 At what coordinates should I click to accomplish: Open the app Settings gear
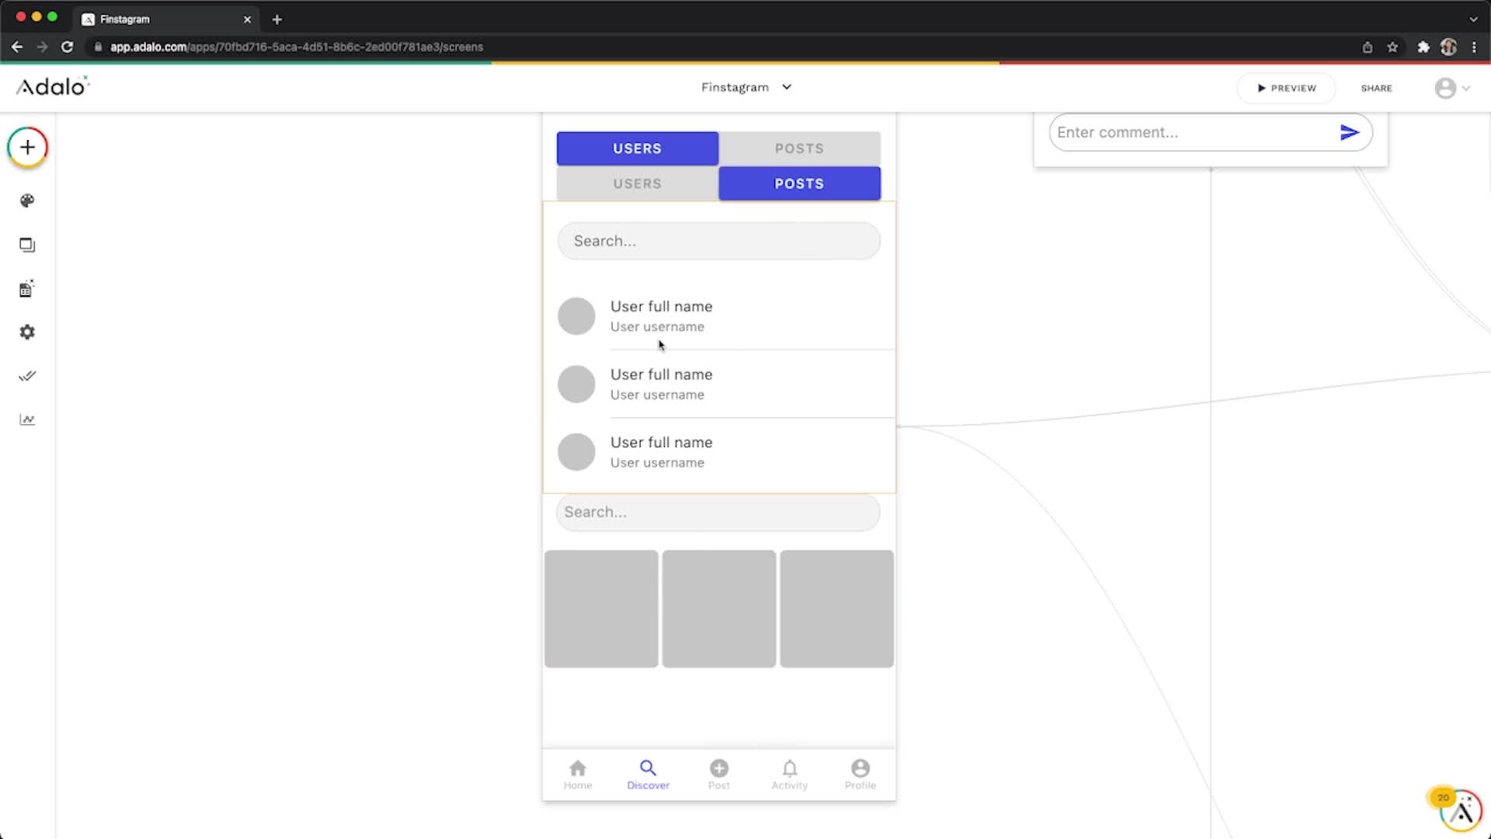pos(27,332)
